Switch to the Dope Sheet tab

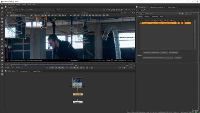(x=36, y=71)
